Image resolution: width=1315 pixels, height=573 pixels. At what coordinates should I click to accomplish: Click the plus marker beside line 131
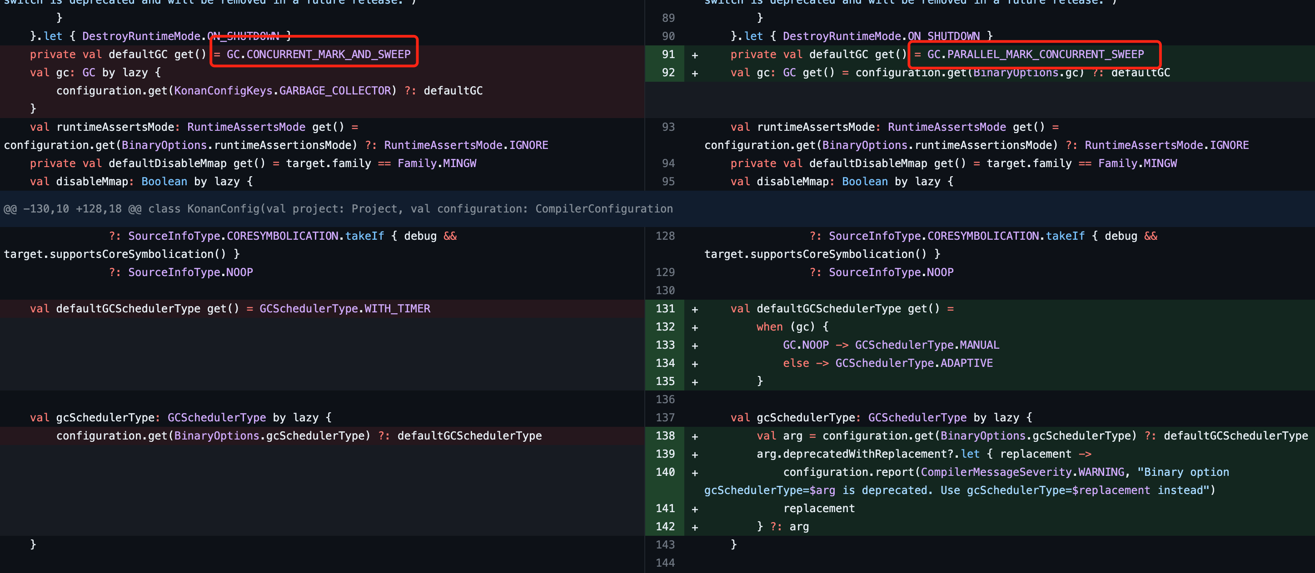click(x=695, y=308)
